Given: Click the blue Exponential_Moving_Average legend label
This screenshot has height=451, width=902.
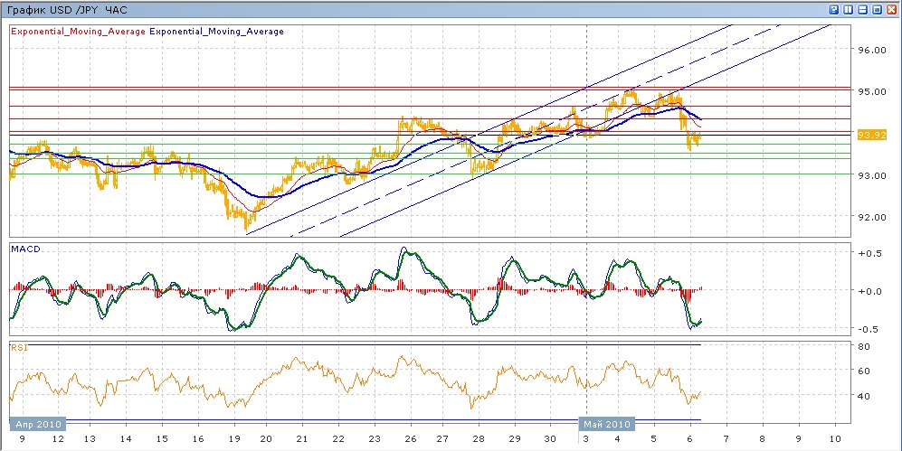Looking at the screenshot, I should [216, 31].
